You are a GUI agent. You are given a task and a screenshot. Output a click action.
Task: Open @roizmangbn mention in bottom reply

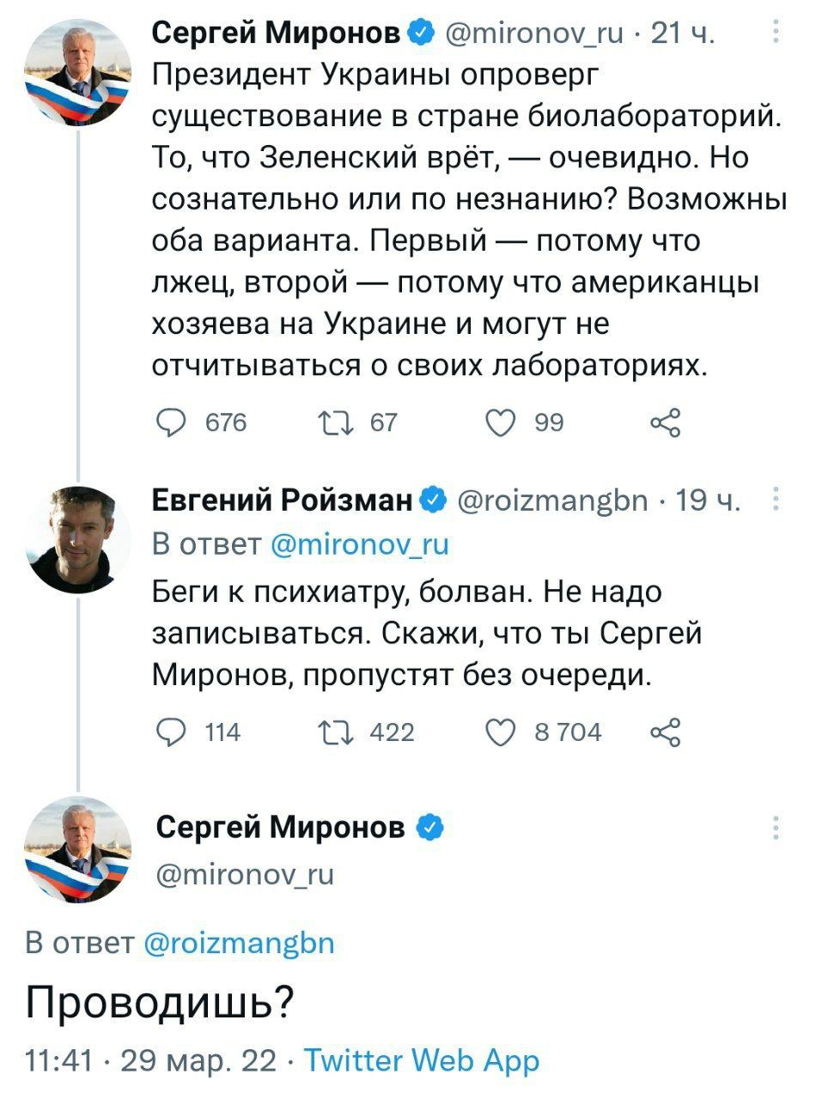(x=236, y=944)
